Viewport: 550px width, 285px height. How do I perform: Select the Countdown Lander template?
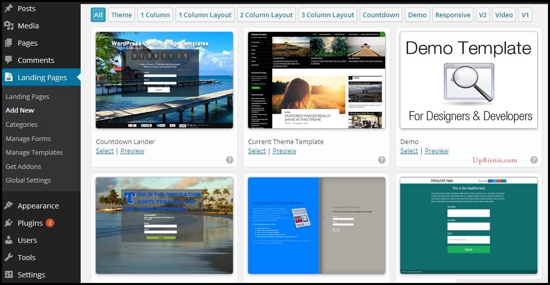pyautogui.click(x=105, y=151)
